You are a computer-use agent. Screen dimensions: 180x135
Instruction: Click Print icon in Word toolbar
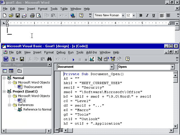tap(32, 15)
